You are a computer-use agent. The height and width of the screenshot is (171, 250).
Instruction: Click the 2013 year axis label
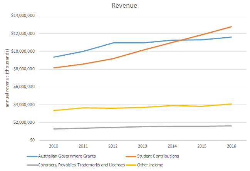pos(142,146)
